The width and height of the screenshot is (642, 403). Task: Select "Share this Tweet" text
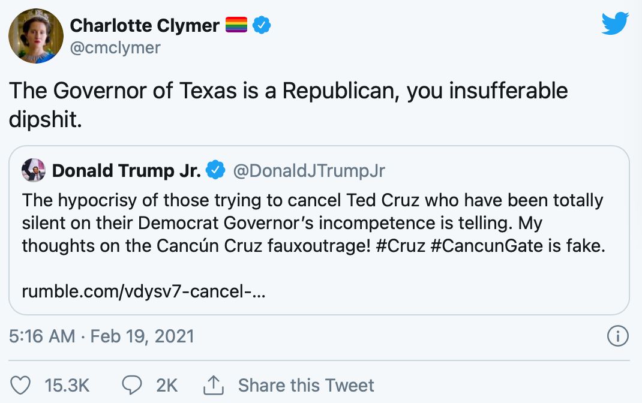click(306, 385)
